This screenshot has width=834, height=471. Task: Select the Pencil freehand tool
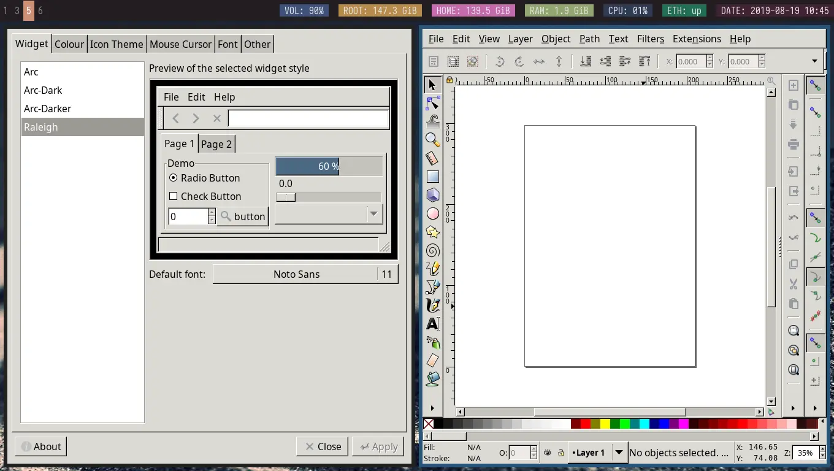433,269
